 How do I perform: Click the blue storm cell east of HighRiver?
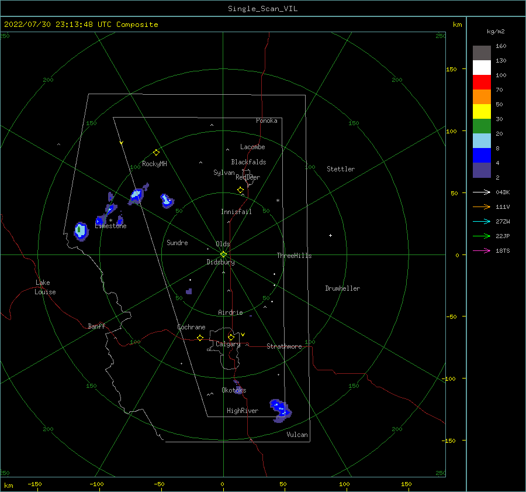tap(281, 410)
